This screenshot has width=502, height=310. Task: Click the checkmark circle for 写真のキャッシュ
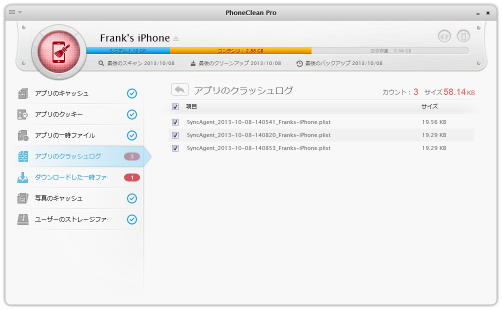pos(132,198)
